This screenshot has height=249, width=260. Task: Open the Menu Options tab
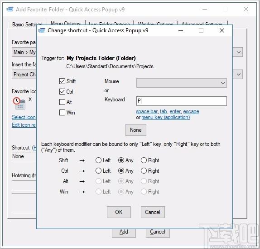pos(66,23)
